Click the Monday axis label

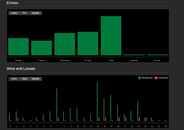18,60
